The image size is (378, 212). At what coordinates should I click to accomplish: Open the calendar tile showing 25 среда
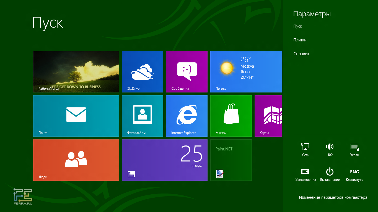tap(164, 160)
